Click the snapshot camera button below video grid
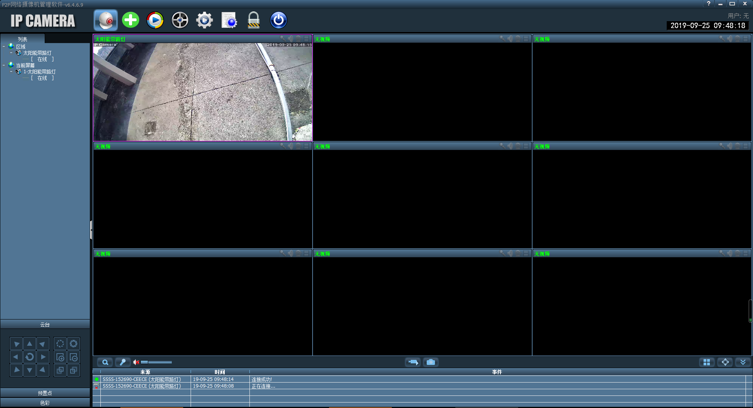This screenshot has height=408, width=753. pos(431,362)
